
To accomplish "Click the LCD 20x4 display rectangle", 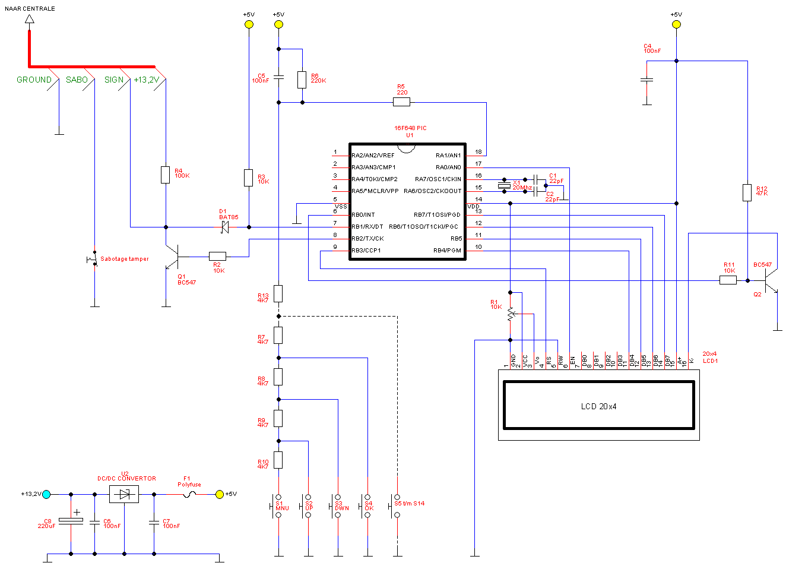I will point(598,406).
